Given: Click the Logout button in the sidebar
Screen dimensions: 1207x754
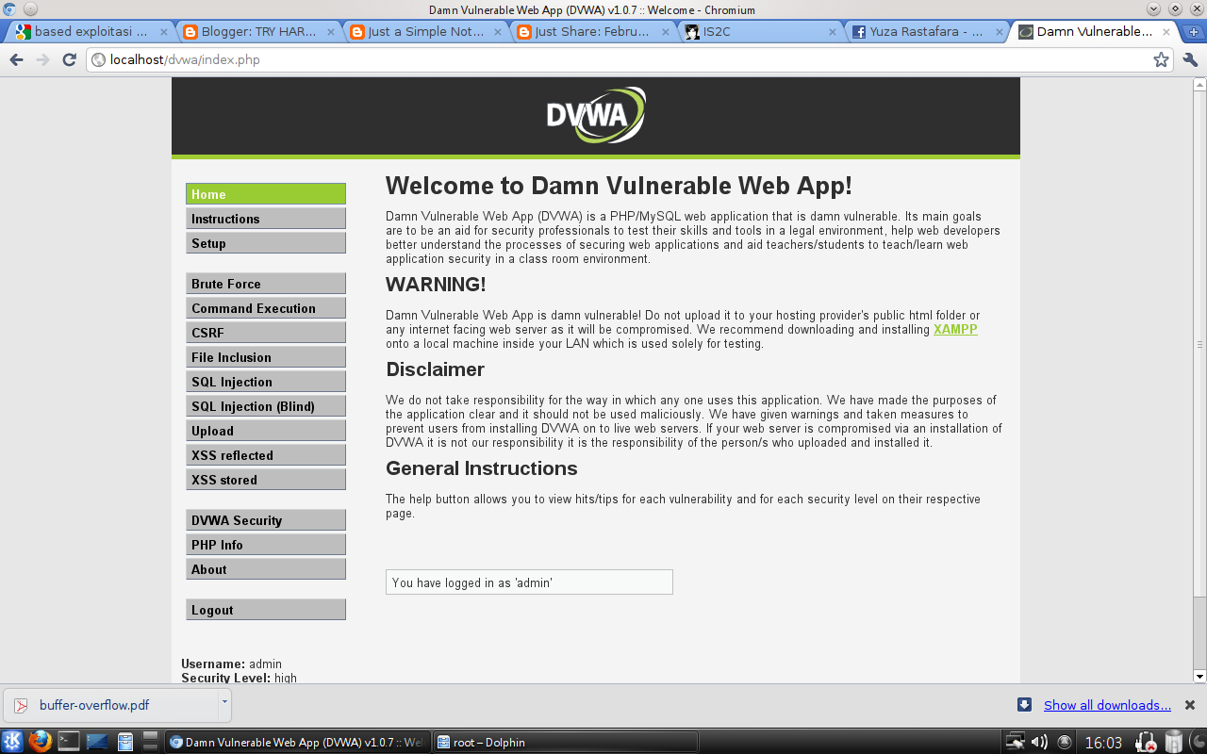Looking at the screenshot, I should pos(265,609).
